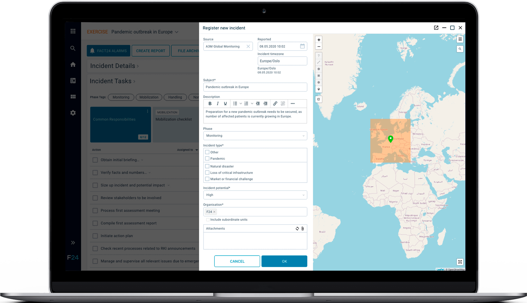Viewport: 527px width, 303px height.
Task: Click the OK button
Action: 284,261
